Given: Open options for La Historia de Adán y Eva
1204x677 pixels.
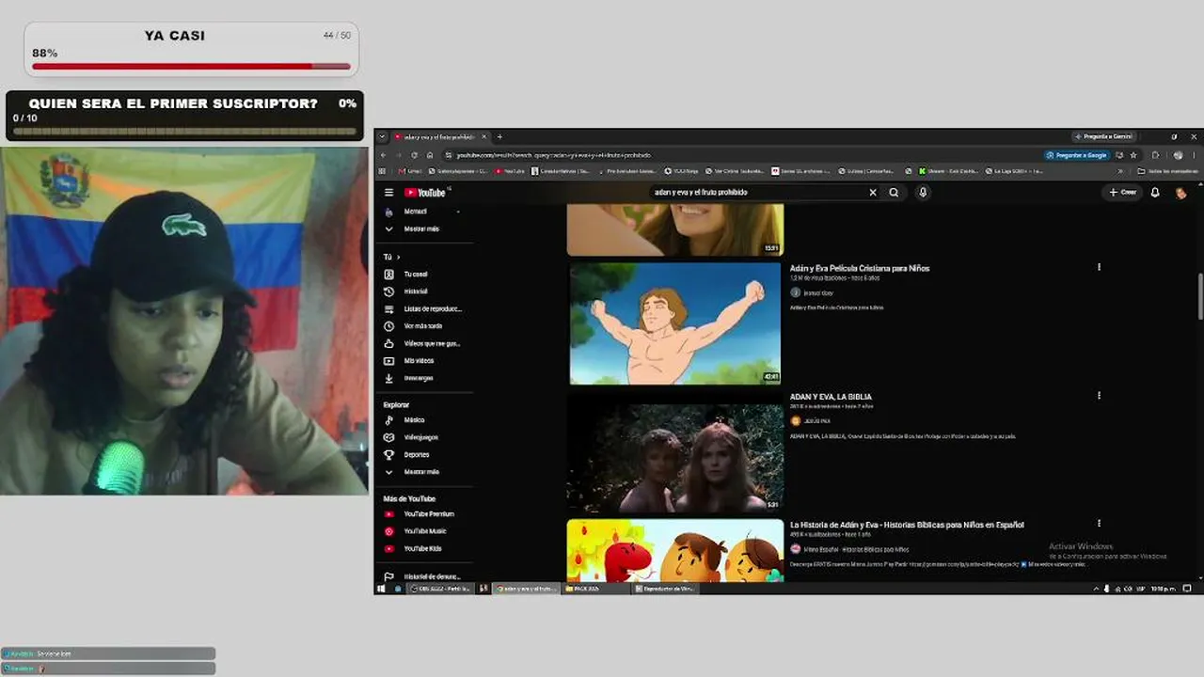Looking at the screenshot, I should click(1099, 524).
